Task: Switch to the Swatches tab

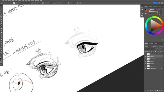Action: [150, 7]
